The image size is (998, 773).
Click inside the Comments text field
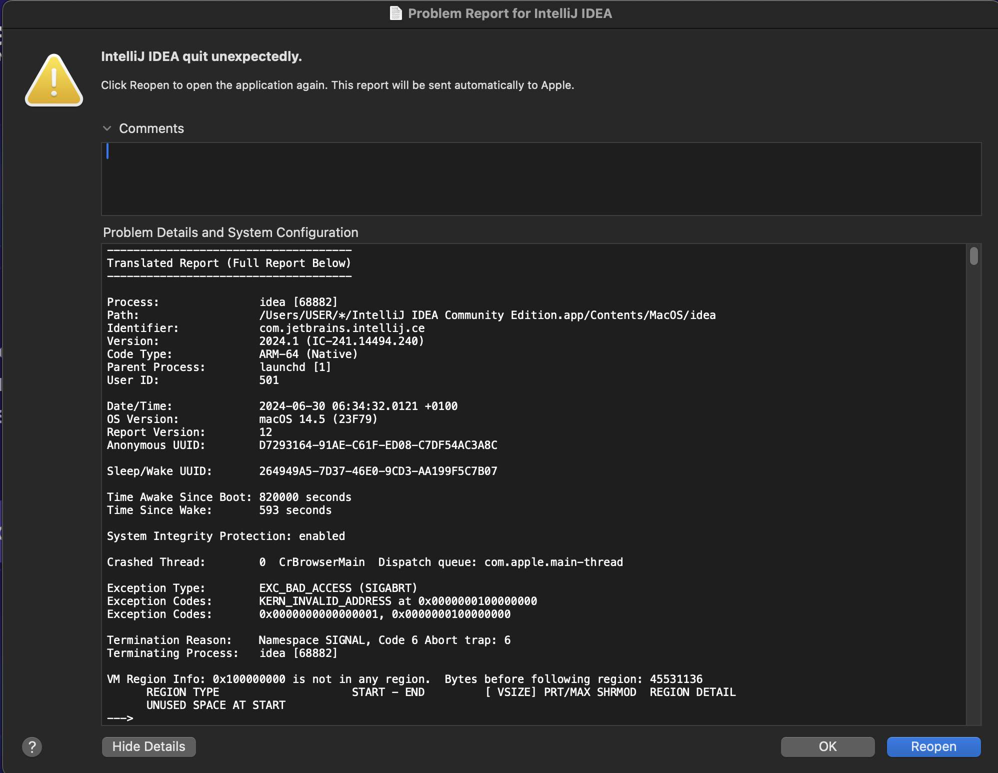pyautogui.click(x=541, y=179)
